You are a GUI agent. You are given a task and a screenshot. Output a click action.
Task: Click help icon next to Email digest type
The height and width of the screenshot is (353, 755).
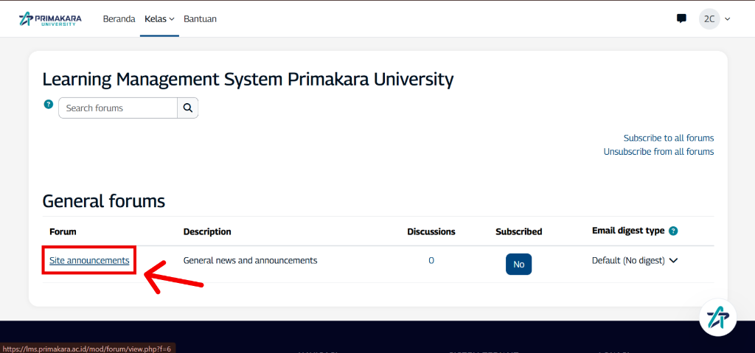pyautogui.click(x=673, y=231)
